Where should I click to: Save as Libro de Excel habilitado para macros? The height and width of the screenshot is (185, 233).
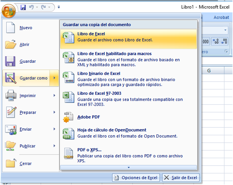point(129,59)
